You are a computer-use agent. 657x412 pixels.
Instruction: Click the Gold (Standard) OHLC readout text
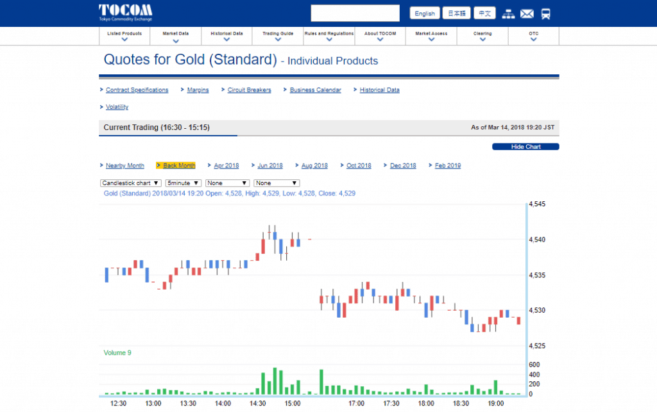[230, 194]
